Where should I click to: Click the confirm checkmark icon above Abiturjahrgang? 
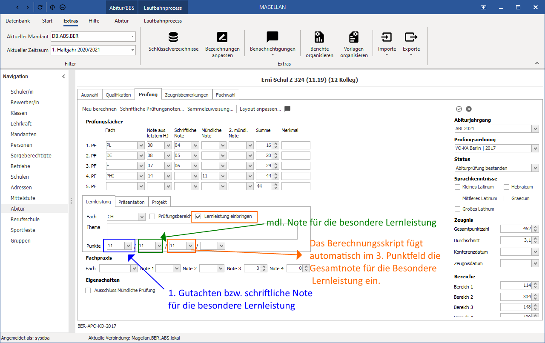click(x=459, y=109)
